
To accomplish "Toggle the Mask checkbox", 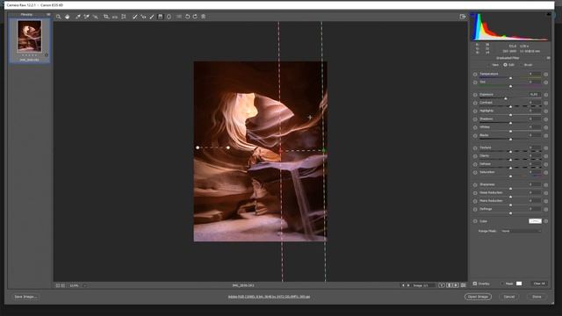I will click(x=502, y=284).
